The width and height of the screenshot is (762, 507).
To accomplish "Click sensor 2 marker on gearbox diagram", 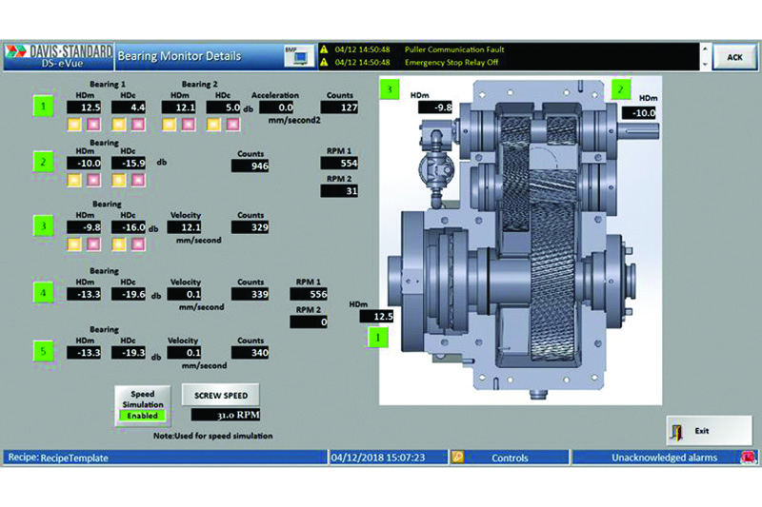I will (x=621, y=88).
